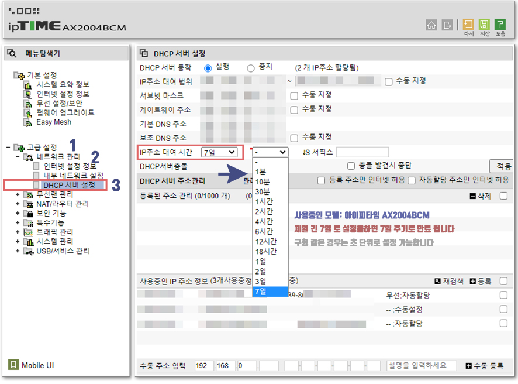This screenshot has height=384, width=518.
Task: Click the Mobile UI phone icon
Action: [x=13, y=365]
